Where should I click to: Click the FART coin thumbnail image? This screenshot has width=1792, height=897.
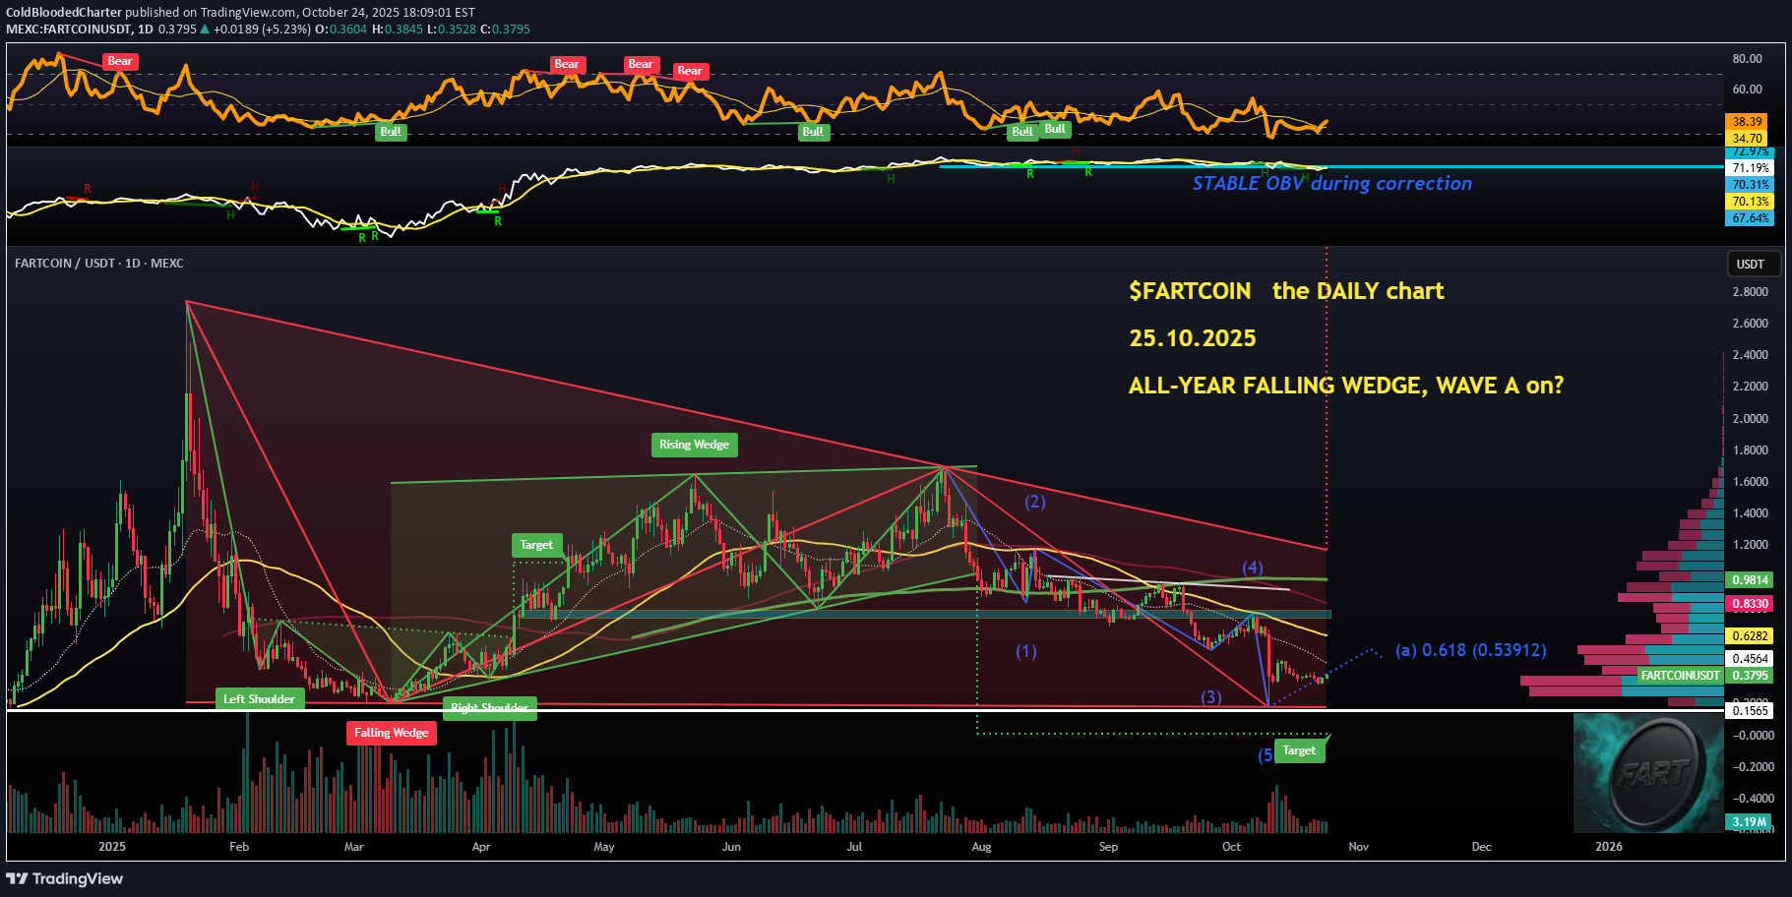1648,773
